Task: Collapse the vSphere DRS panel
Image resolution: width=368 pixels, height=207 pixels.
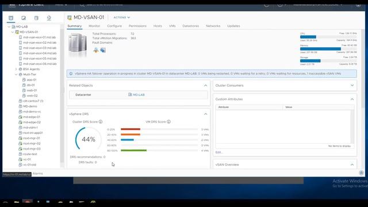Action: pyautogui.click(x=206, y=114)
